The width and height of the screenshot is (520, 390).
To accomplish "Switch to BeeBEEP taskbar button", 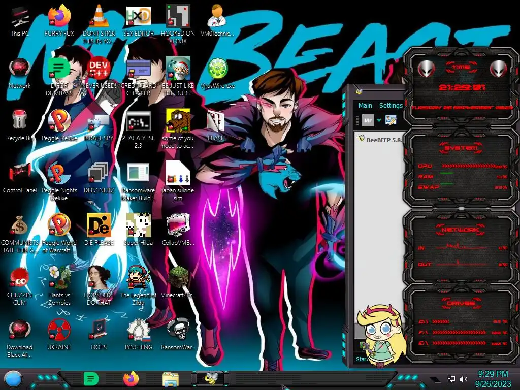I will tap(211, 378).
